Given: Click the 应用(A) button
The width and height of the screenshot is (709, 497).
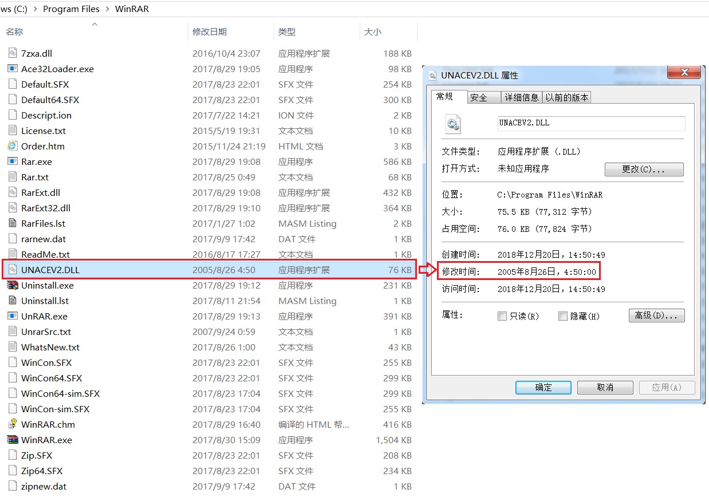Looking at the screenshot, I should coord(667,388).
